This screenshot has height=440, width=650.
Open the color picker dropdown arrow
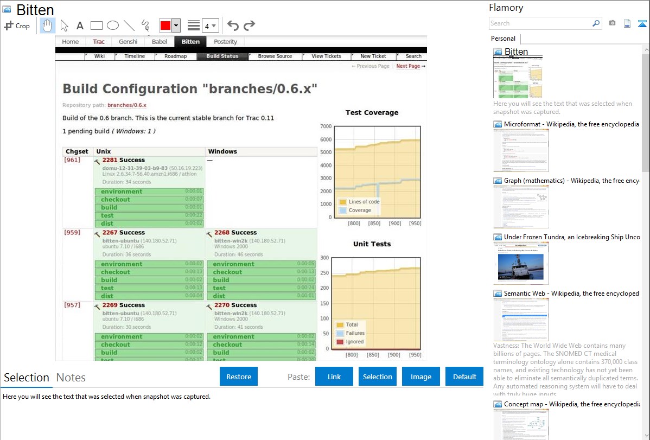[176, 25]
